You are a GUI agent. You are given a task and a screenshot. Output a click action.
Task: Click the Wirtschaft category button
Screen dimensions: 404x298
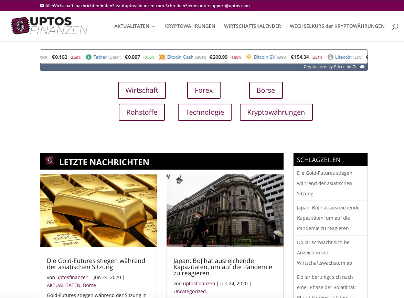tap(142, 90)
